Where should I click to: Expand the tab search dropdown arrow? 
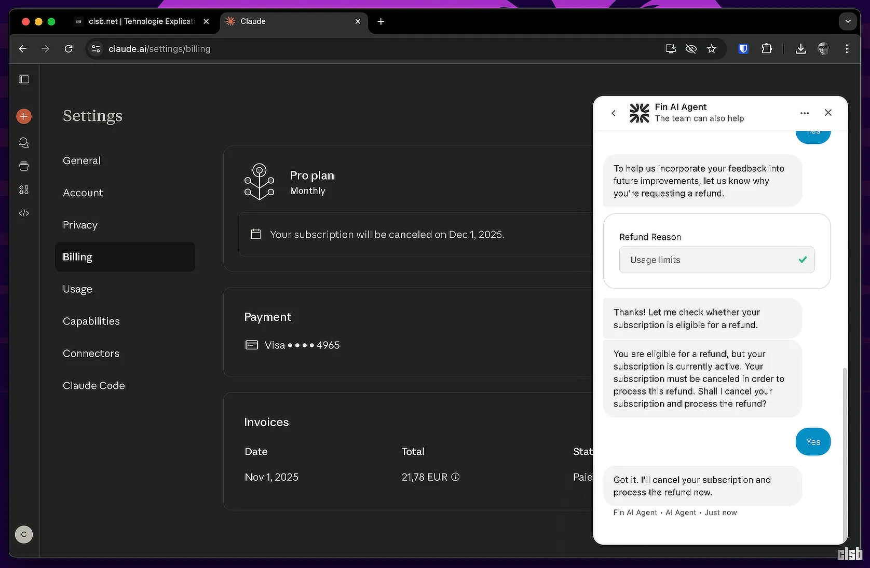pyautogui.click(x=848, y=21)
